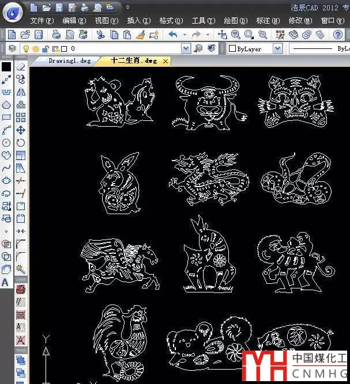Select the Offset tool
Screen dimensions: 350x384
(x=21, y=105)
